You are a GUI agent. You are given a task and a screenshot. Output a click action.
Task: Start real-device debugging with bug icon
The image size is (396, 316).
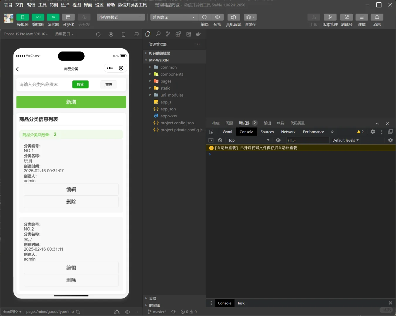(x=234, y=17)
